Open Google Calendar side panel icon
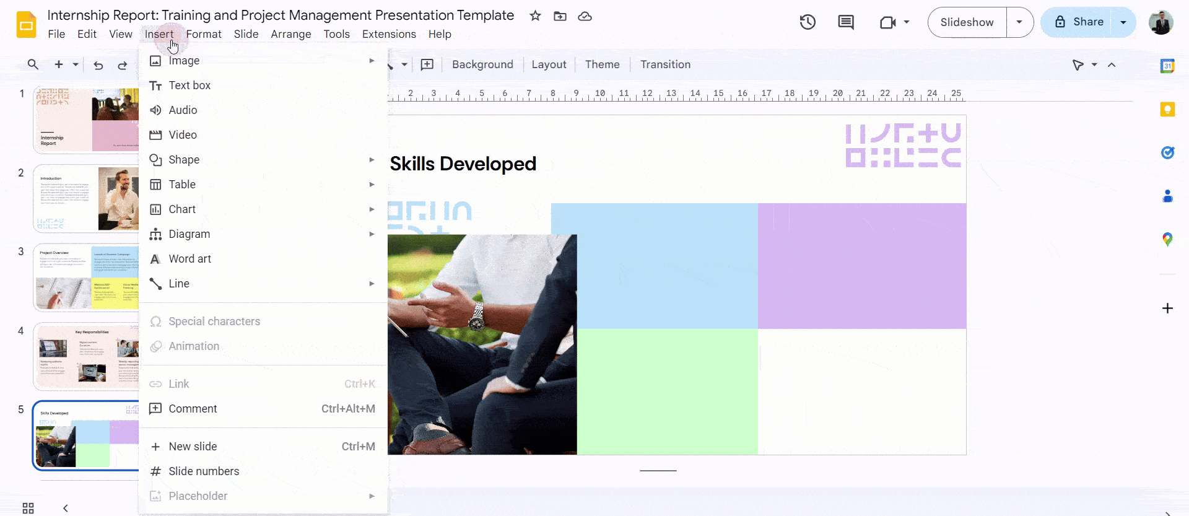 pos(1167,66)
